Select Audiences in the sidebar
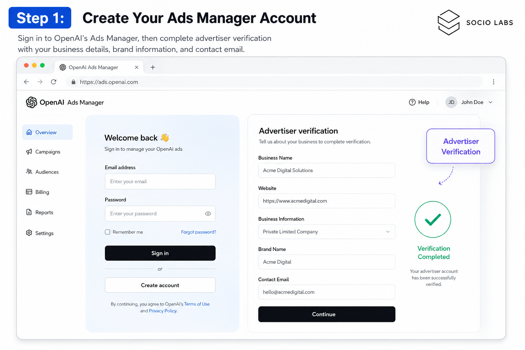Screen dimensions: 525x350 pos(48,172)
